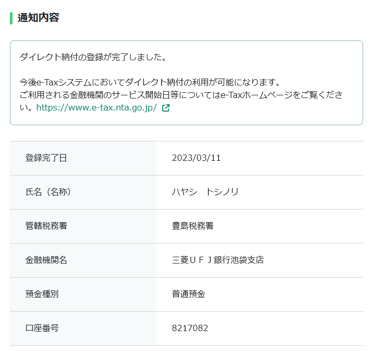Click the account number 8217082

point(190,328)
